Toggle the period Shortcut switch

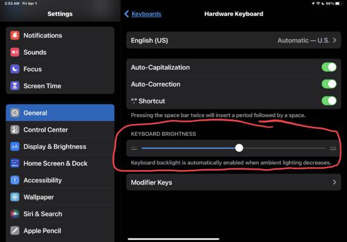329,101
